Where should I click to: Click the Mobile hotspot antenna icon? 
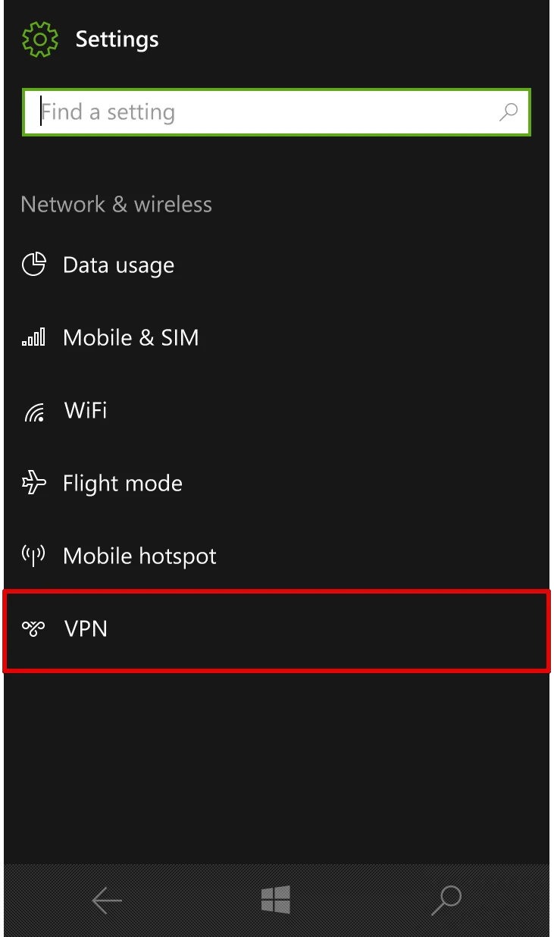point(33,556)
